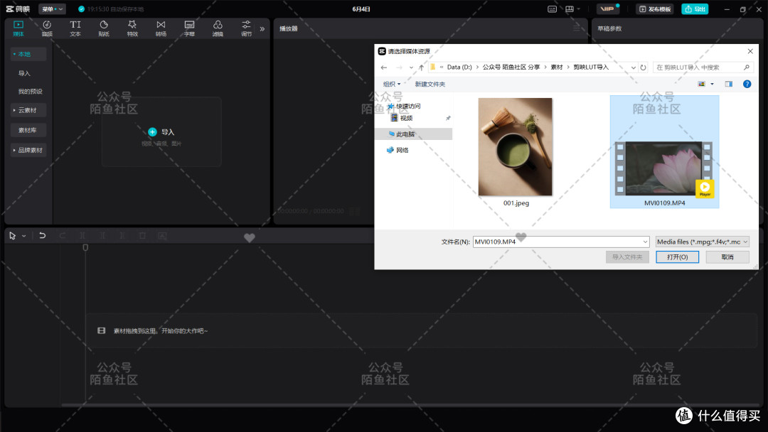Click the VIP badge
Screen dimensions: 768x432
(x=608, y=9)
